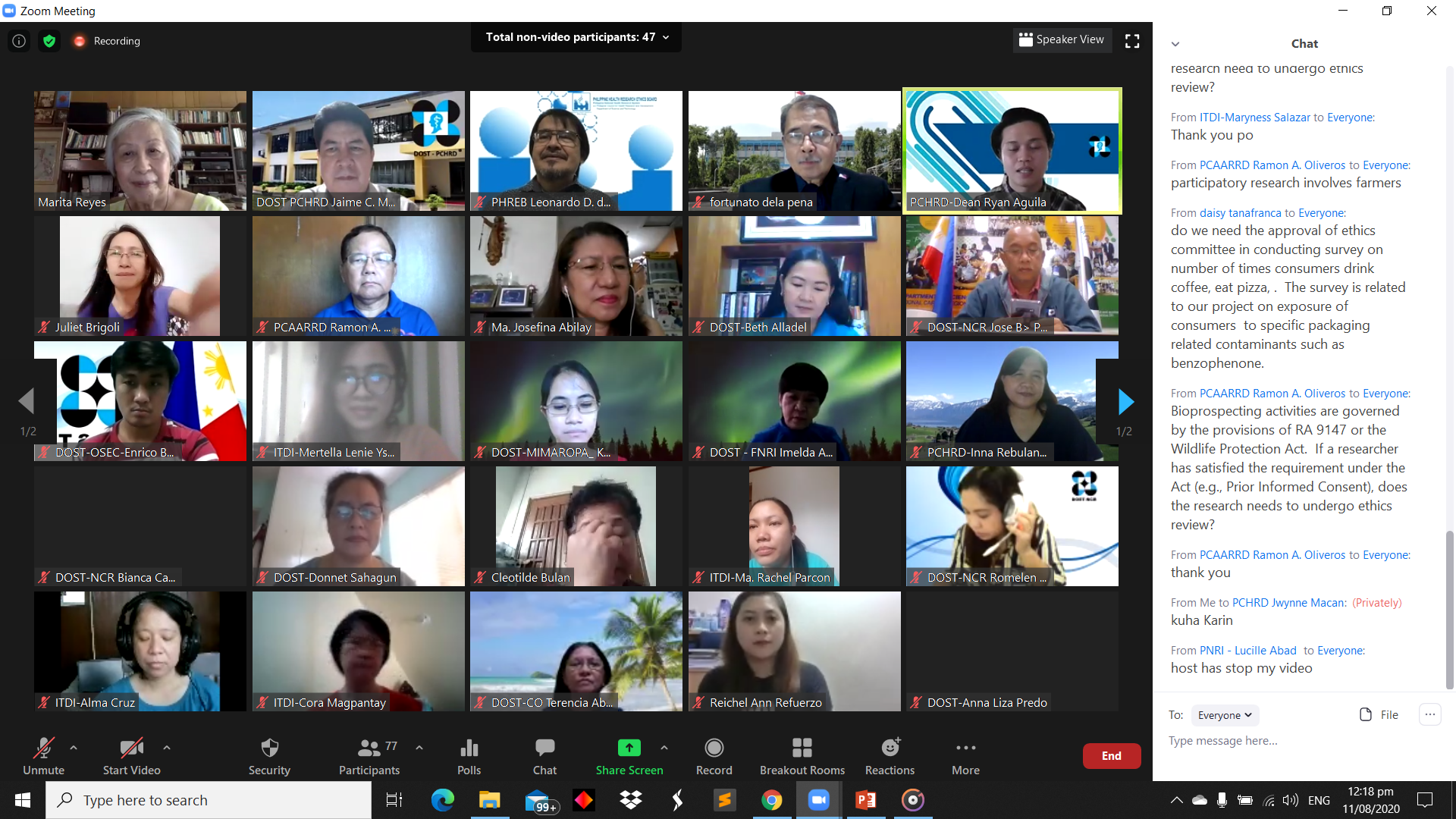Click the green encryption shield icon
The width and height of the screenshot is (1456, 819).
[x=49, y=41]
